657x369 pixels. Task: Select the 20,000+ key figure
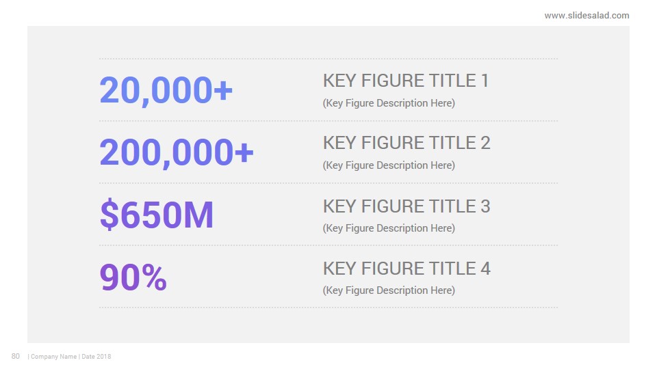[x=166, y=90]
